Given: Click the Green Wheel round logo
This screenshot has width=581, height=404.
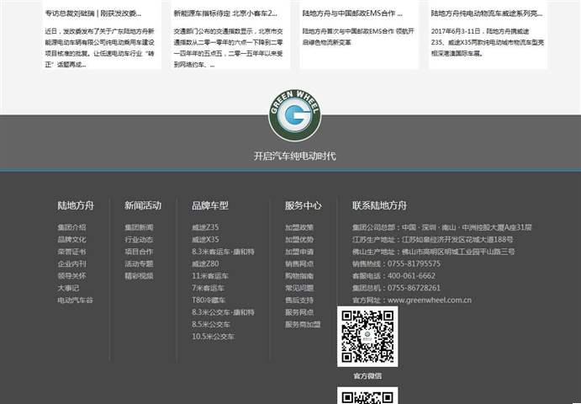Looking at the screenshot, I should click(295, 115).
